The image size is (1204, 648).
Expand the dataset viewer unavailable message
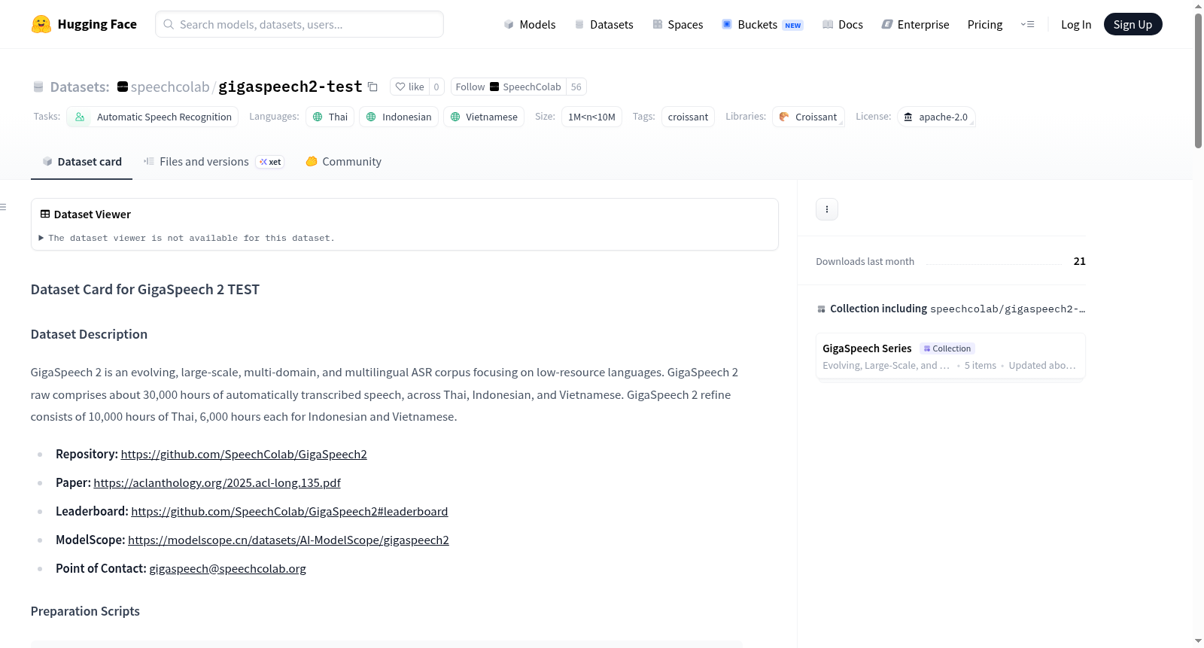pyautogui.click(x=187, y=238)
